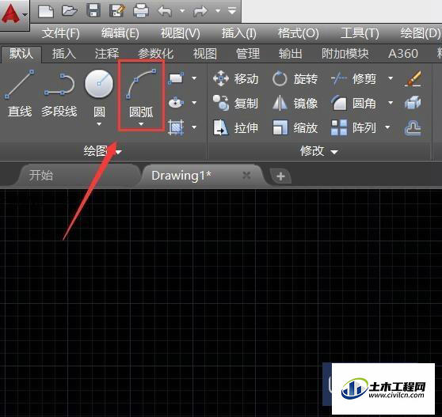Open the 绘图(D) menu
This screenshot has width=442, height=417.
tap(420, 33)
